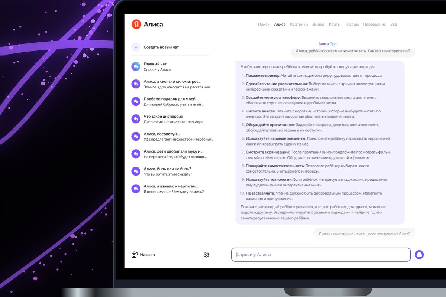Click chat icon for 'Алиса, дети рассыпали муку и...'

pos(136,154)
